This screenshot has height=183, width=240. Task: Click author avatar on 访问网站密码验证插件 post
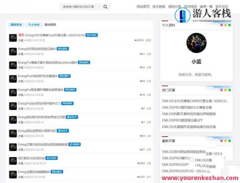(13, 52)
